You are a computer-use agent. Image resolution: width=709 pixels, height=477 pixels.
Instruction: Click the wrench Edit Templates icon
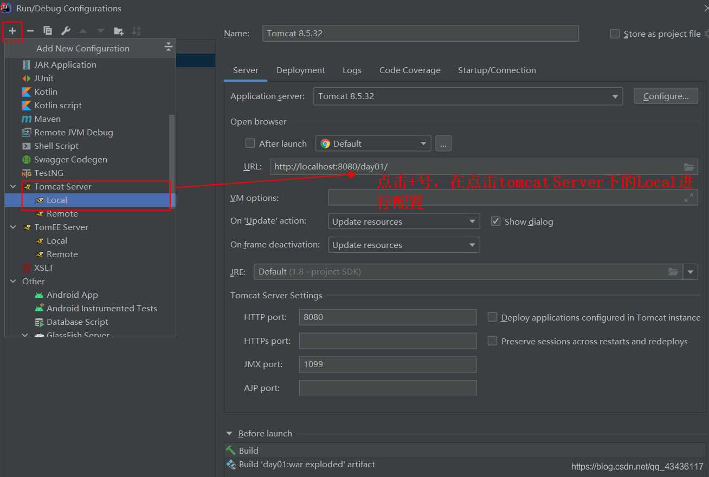[66, 31]
